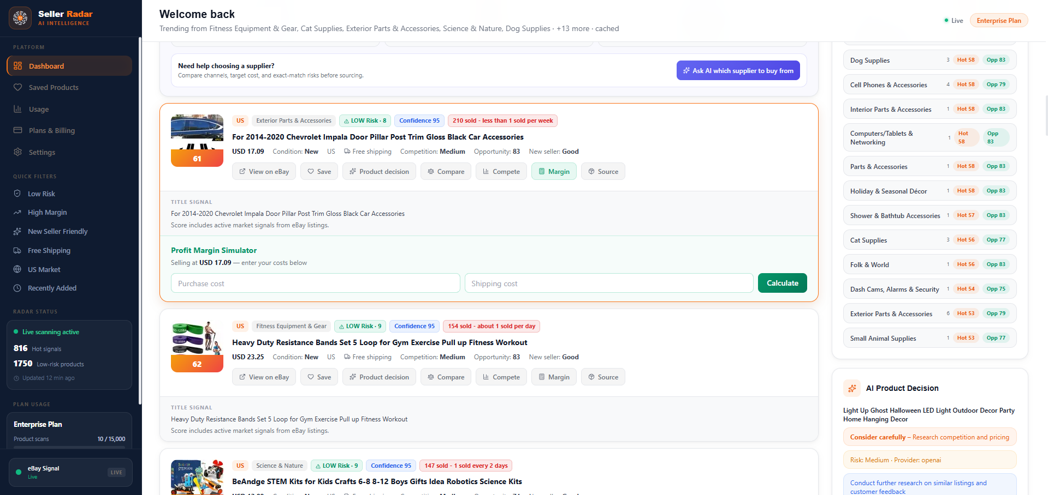Open Saved Products page
This screenshot has width=1048, height=495.
[69, 87]
